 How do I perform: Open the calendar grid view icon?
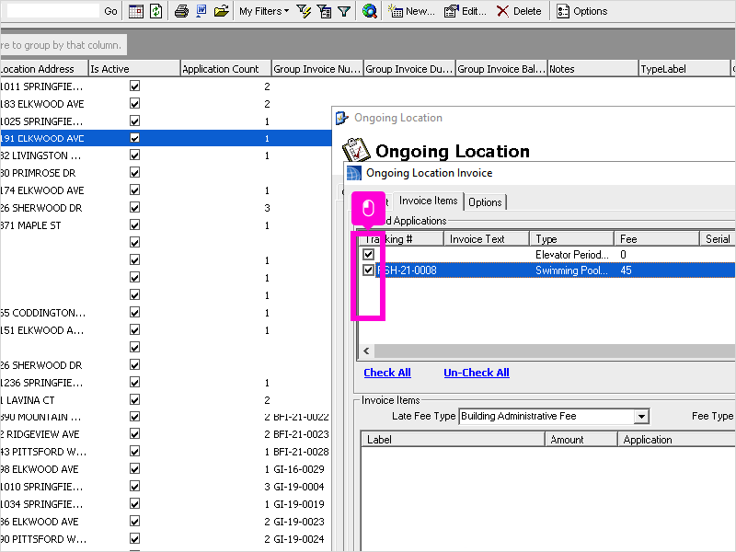[x=135, y=11]
